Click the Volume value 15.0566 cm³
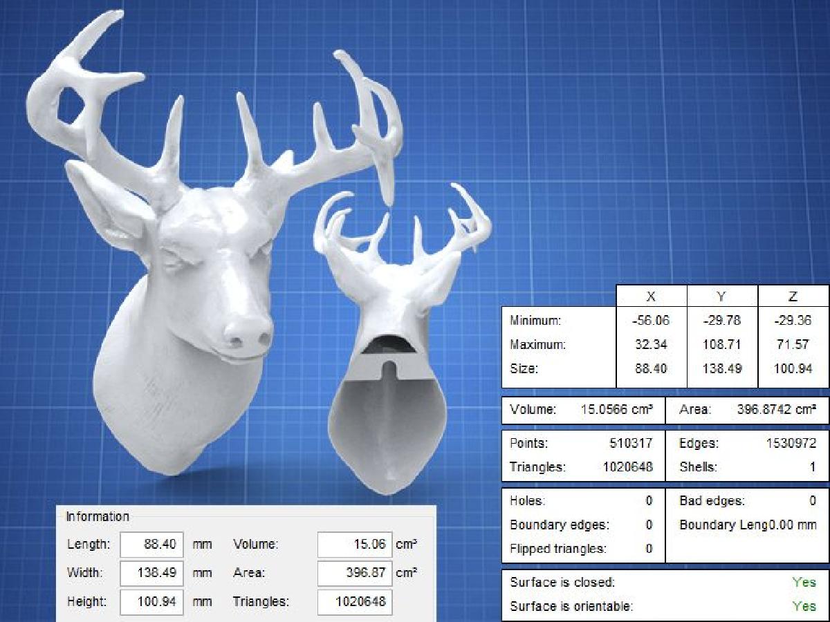 click(x=617, y=410)
